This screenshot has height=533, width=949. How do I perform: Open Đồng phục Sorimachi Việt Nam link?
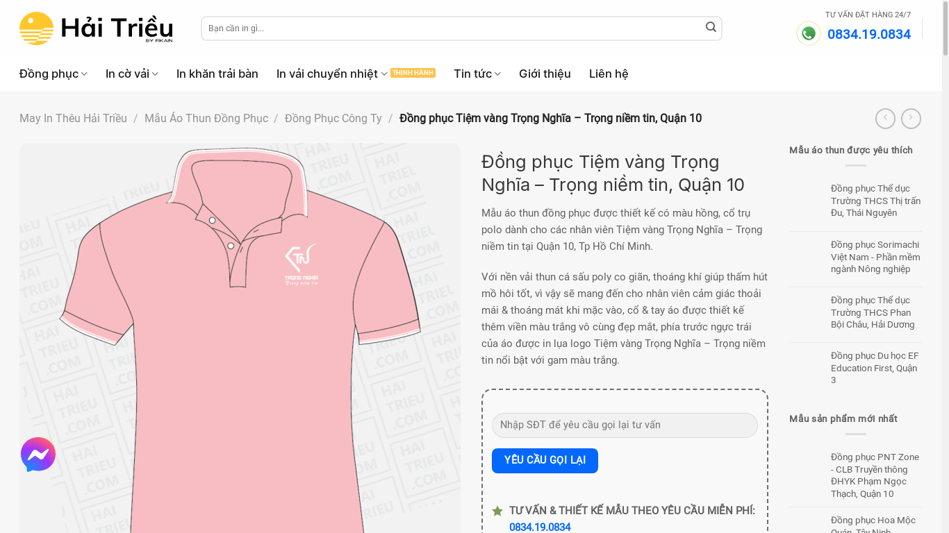point(875,257)
